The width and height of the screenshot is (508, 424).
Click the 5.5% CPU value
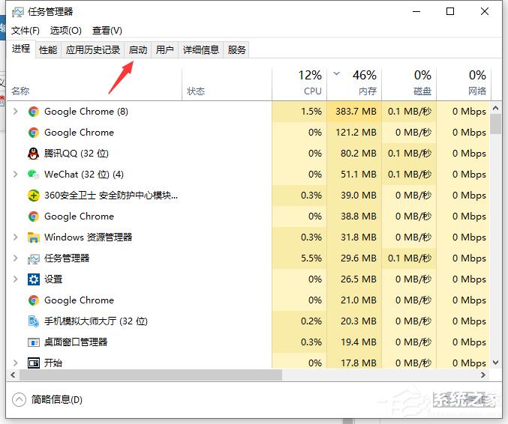tap(311, 258)
